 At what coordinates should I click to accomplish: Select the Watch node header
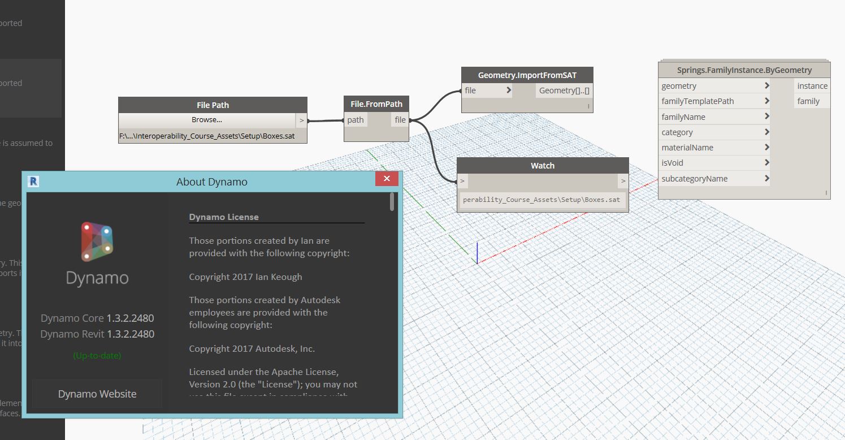[543, 166]
